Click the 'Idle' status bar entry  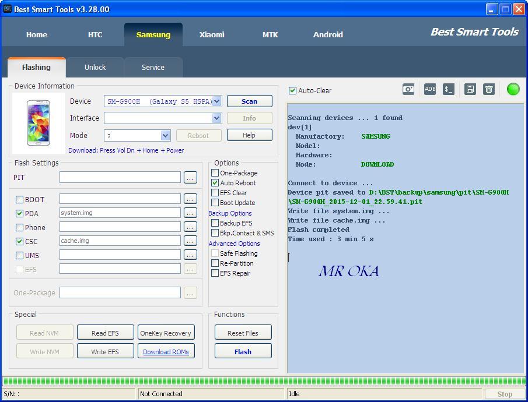click(x=294, y=394)
